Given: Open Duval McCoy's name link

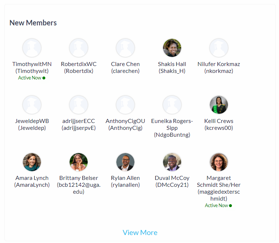Looking at the screenshot, I should pyautogui.click(x=172, y=181).
